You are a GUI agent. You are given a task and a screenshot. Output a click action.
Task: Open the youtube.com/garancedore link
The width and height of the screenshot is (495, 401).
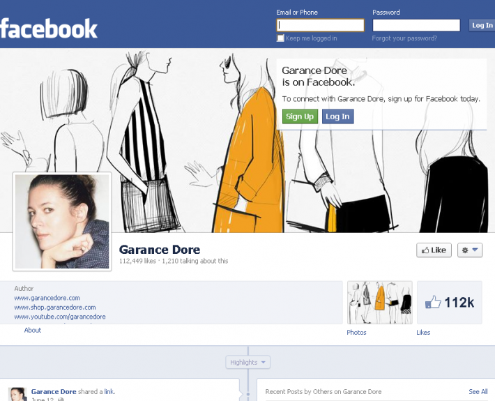point(59,317)
